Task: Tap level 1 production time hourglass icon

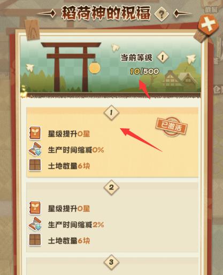Action: point(35,150)
